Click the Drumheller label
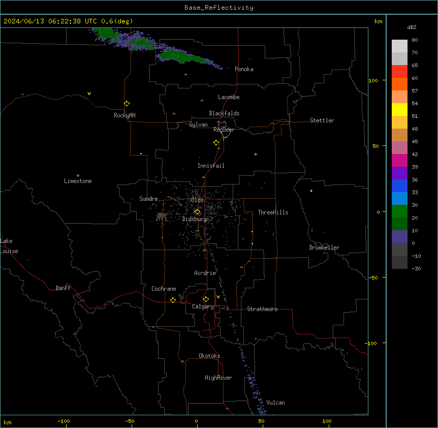The image size is (438, 428). pyautogui.click(x=324, y=248)
